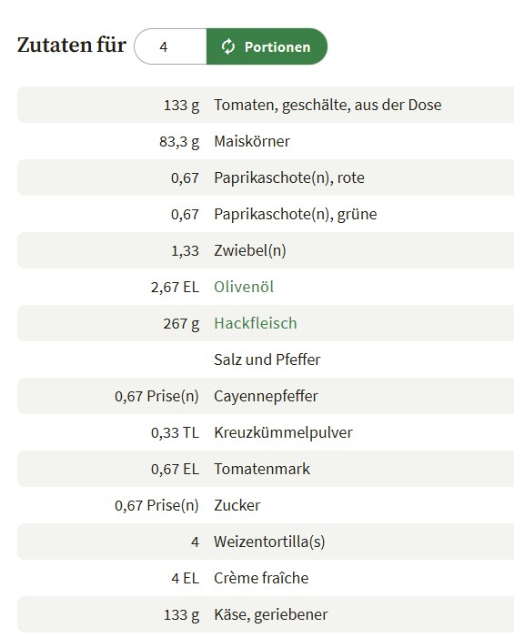Click the Salz und Pfeffer entry

(x=267, y=360)
